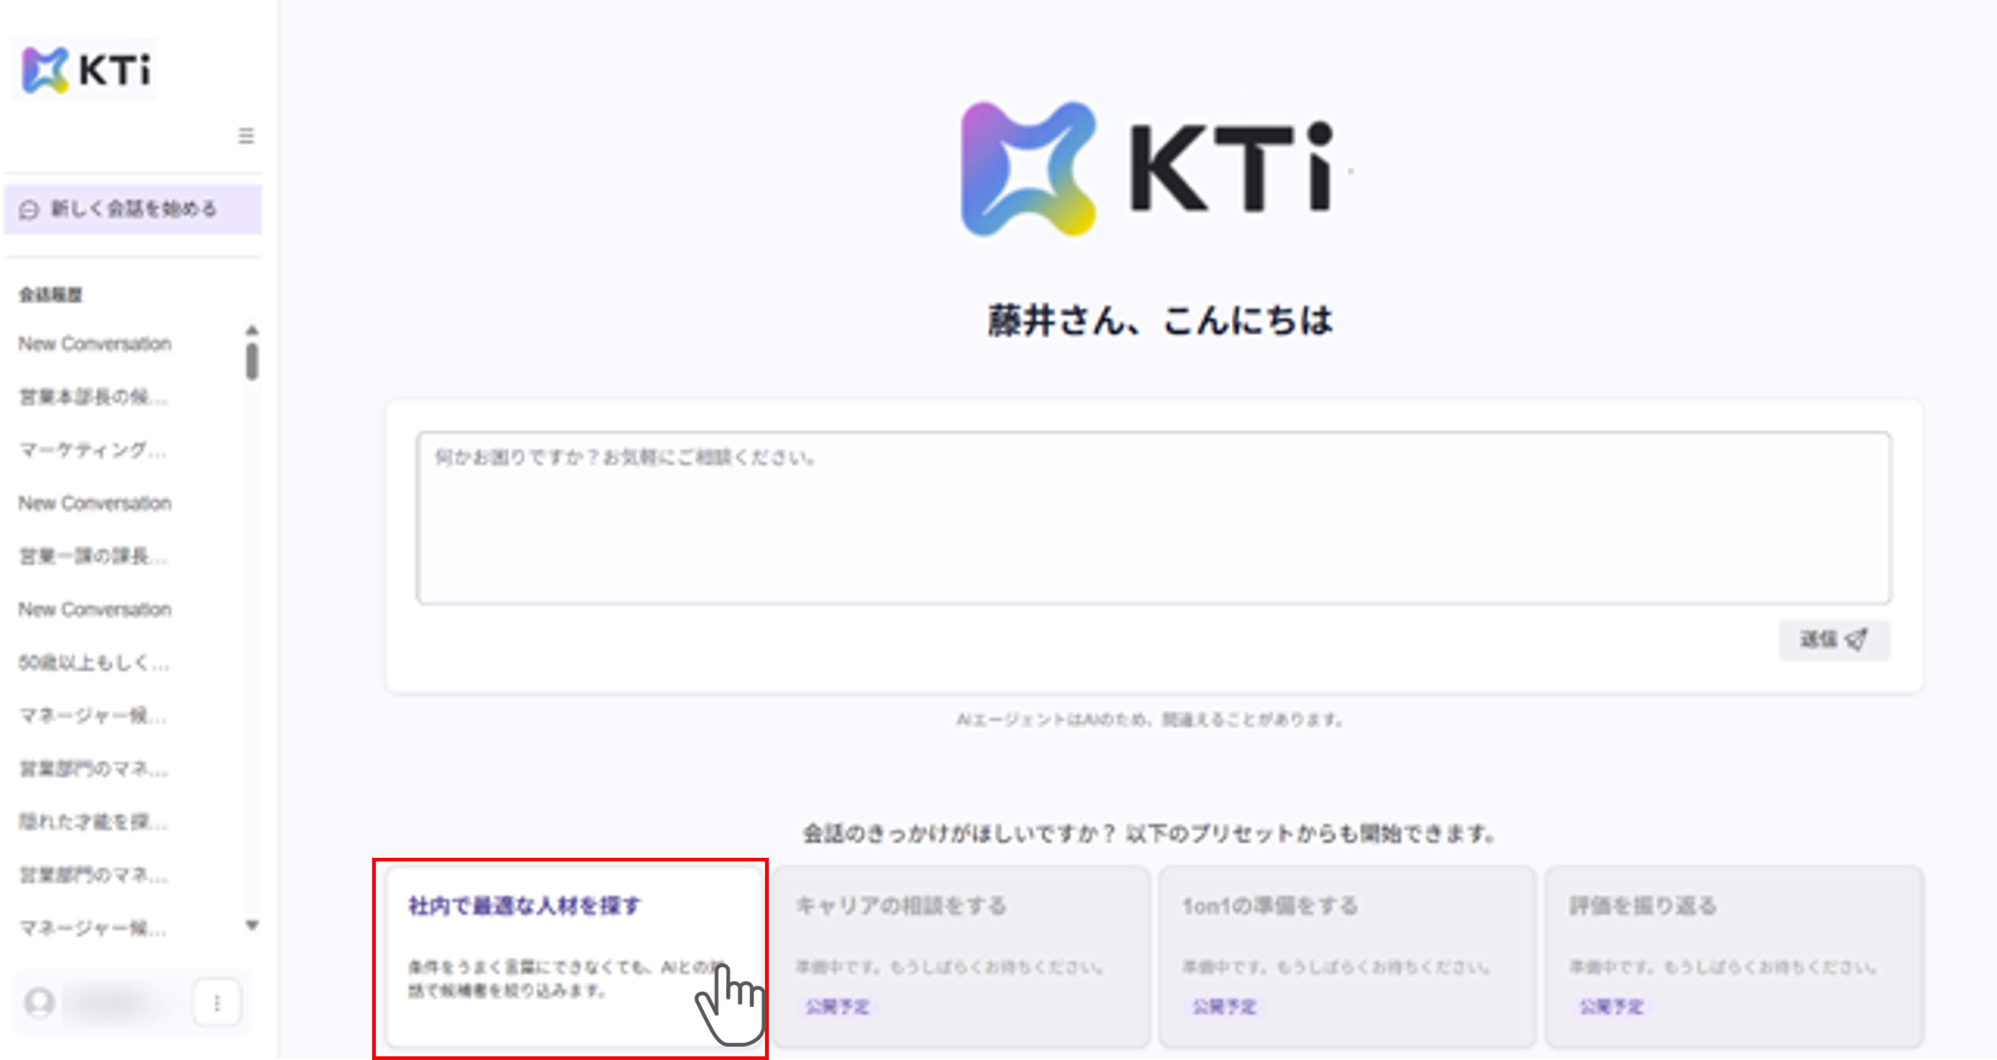The height and width of the screenshot is (1060, 1997).
Task: Send the message with the 送信 button
Action: point(1834,640)
